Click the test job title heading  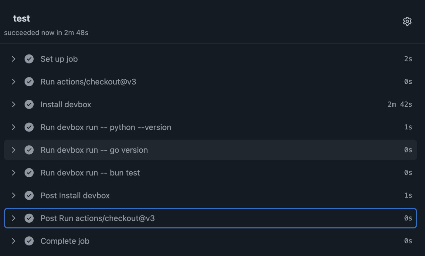click(22, 18)
